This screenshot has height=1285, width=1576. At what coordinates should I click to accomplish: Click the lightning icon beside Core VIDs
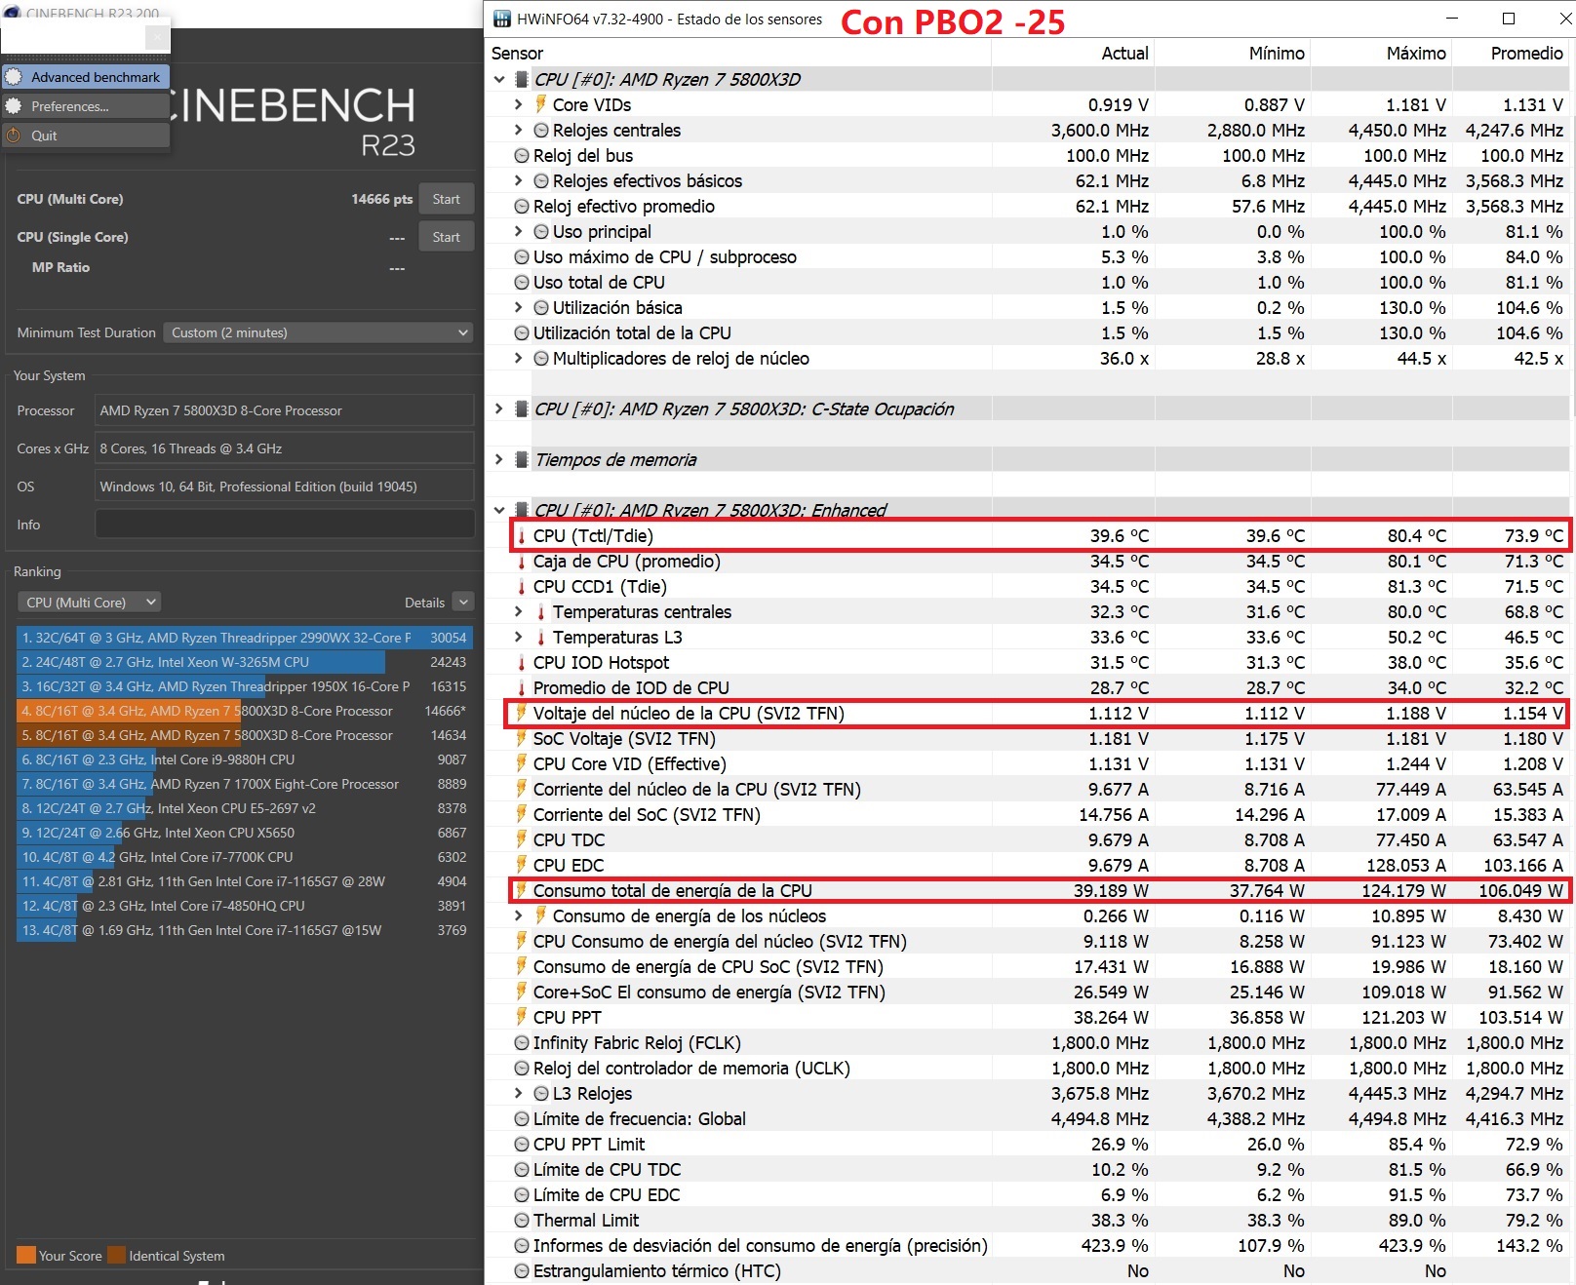pyautogui.click(x=540, y=104)
